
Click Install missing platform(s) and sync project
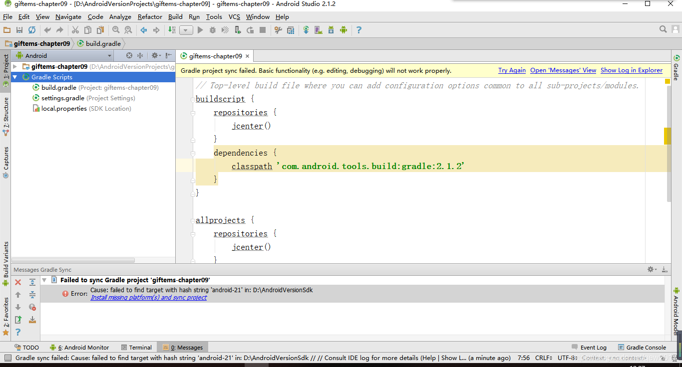coord(149,297)
